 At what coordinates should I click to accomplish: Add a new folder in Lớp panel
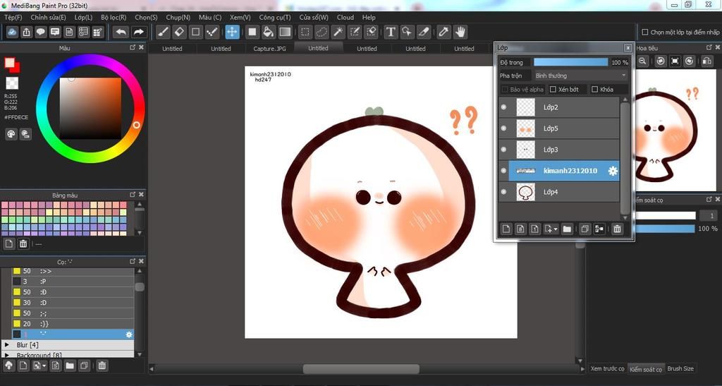coord(567,229)
